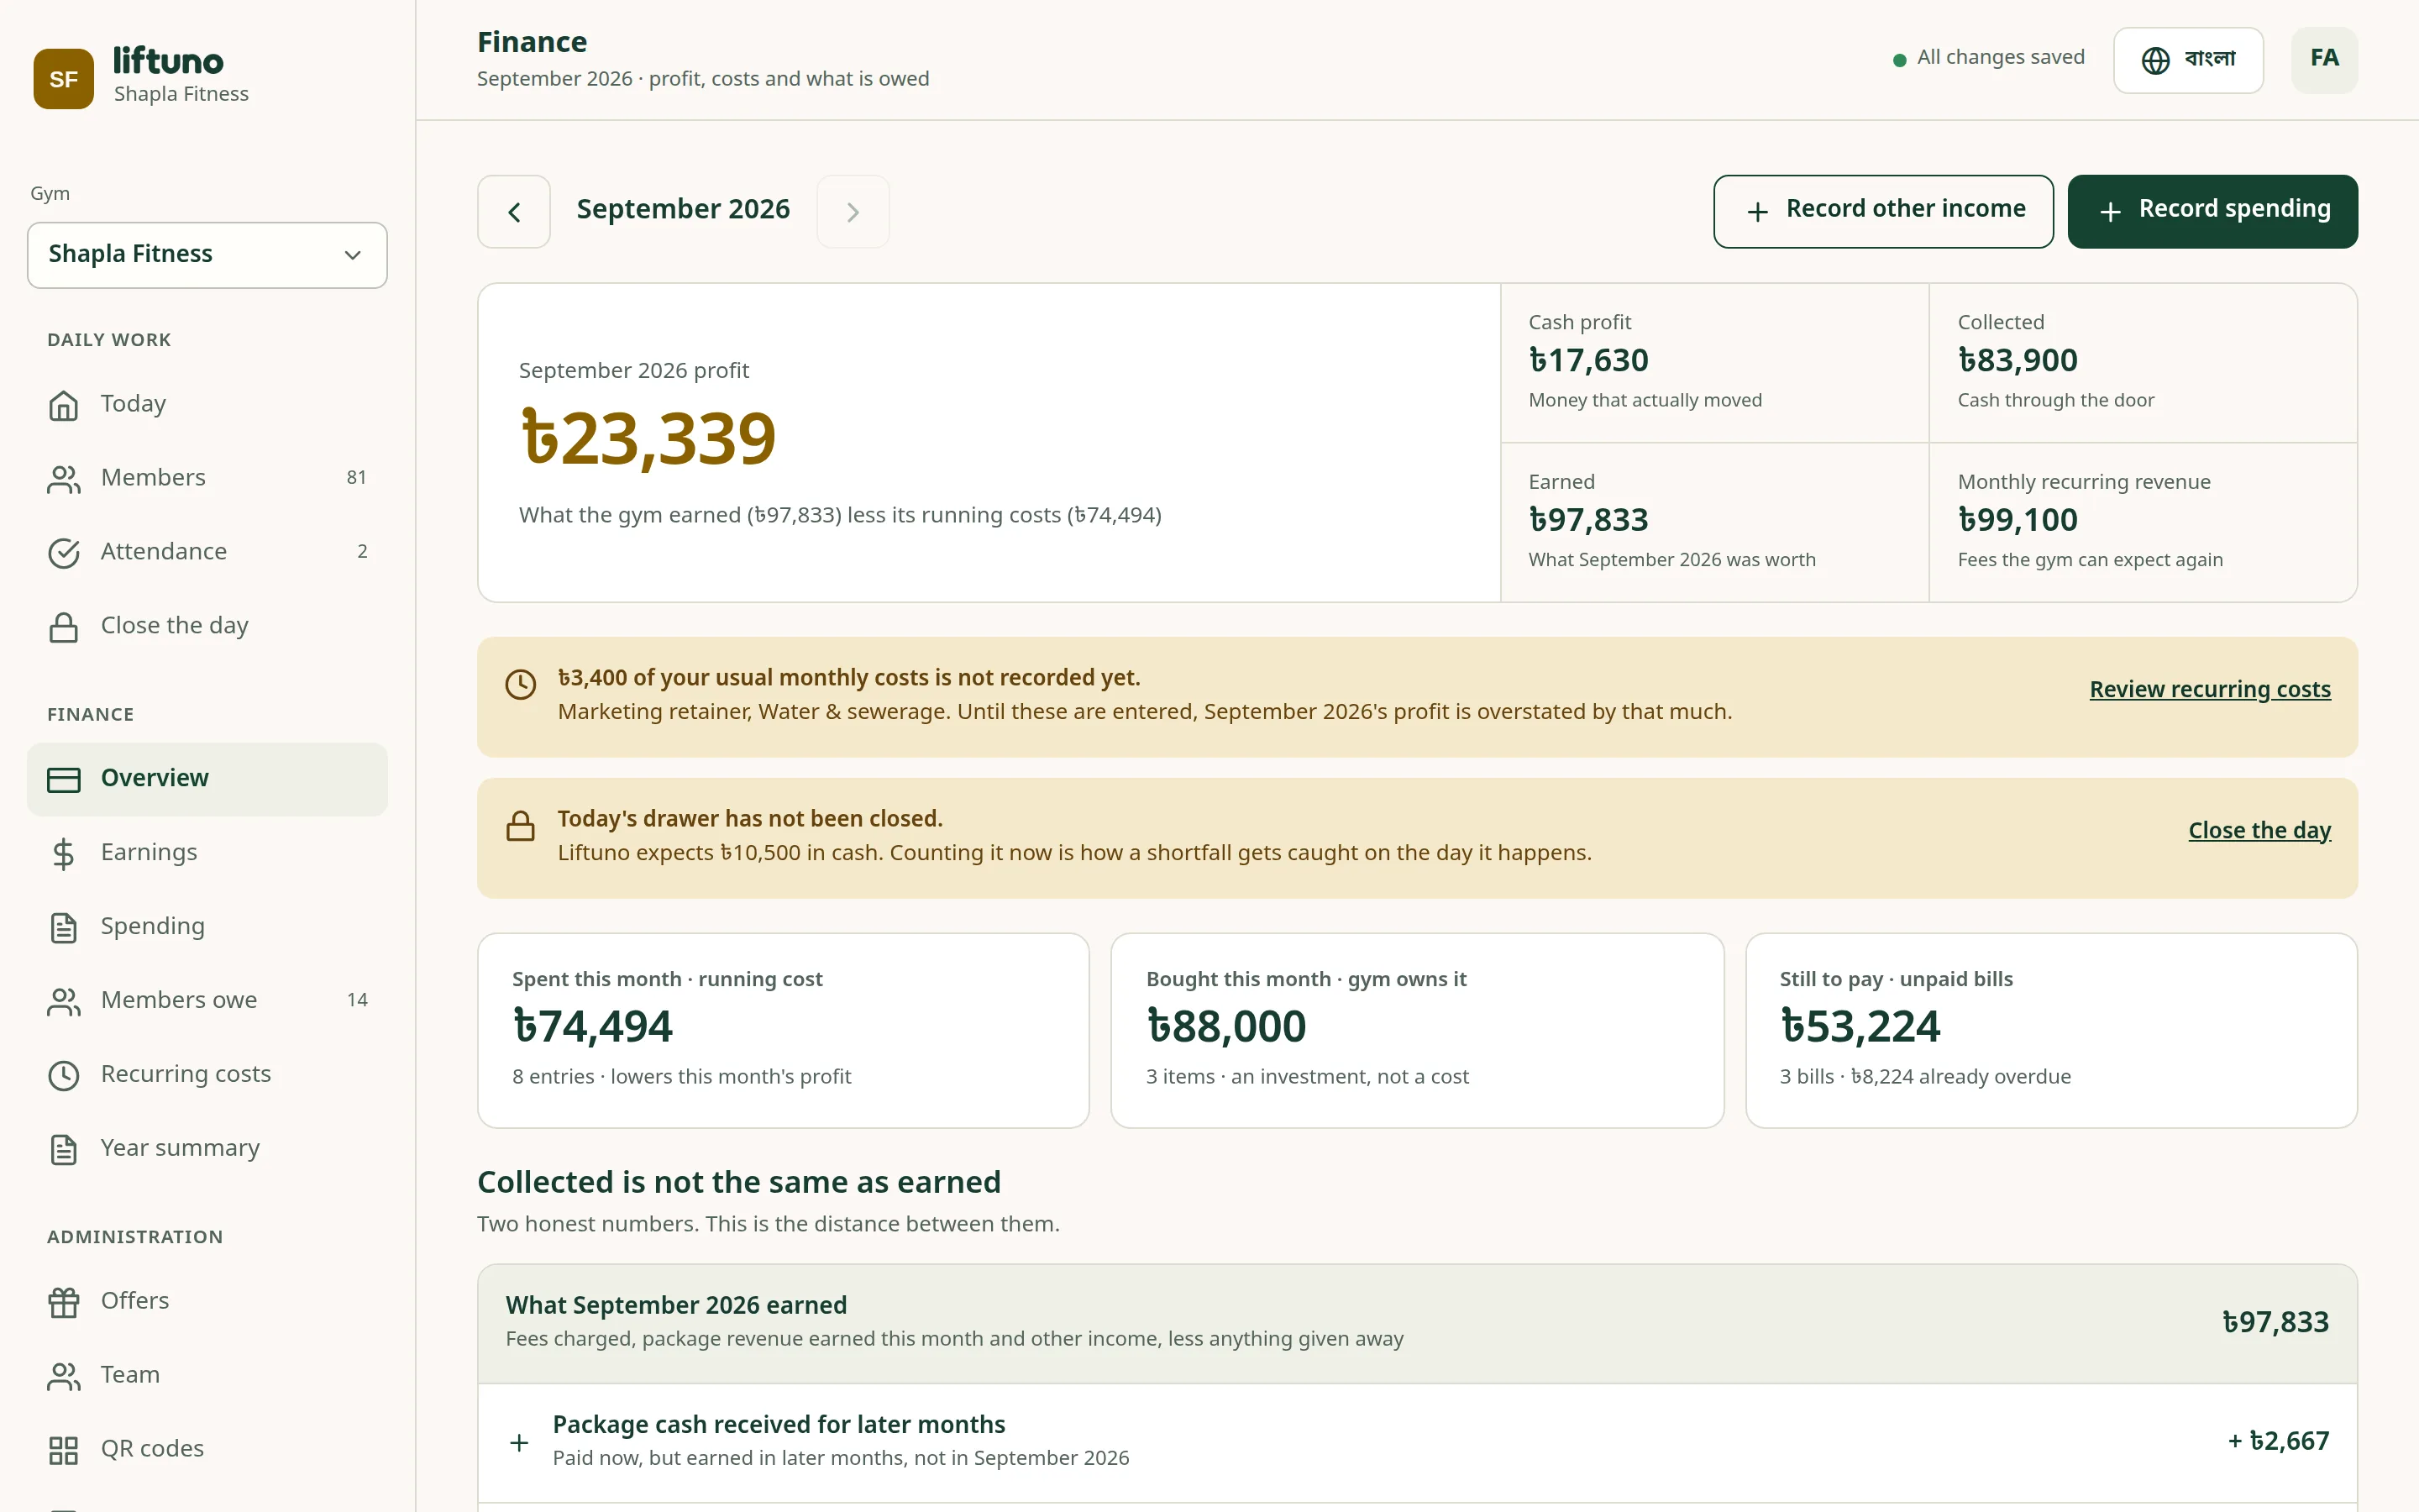Click the Year summary document icon

point(63,1149)
